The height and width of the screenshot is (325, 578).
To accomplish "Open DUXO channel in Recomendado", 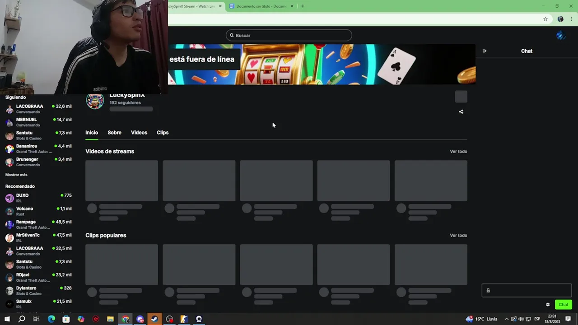I will (38, 198).
